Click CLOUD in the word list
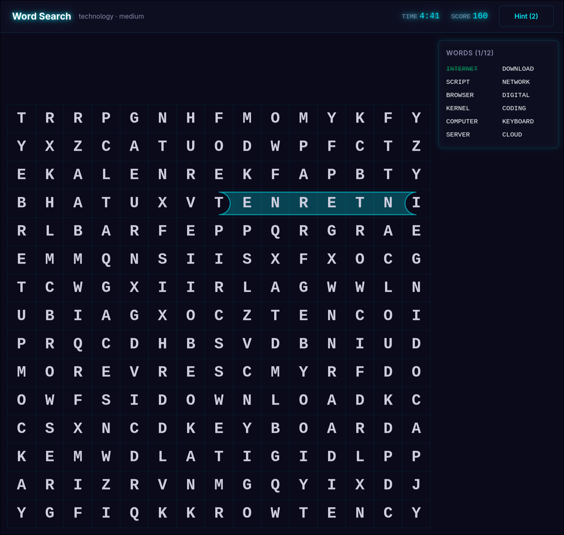Viewport: 564px width, 535px height. [x=512, y=134]
